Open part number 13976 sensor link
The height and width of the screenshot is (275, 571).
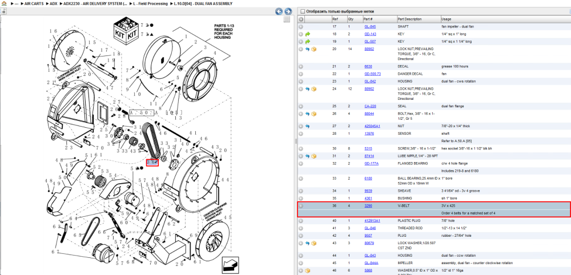pos(369,134)
